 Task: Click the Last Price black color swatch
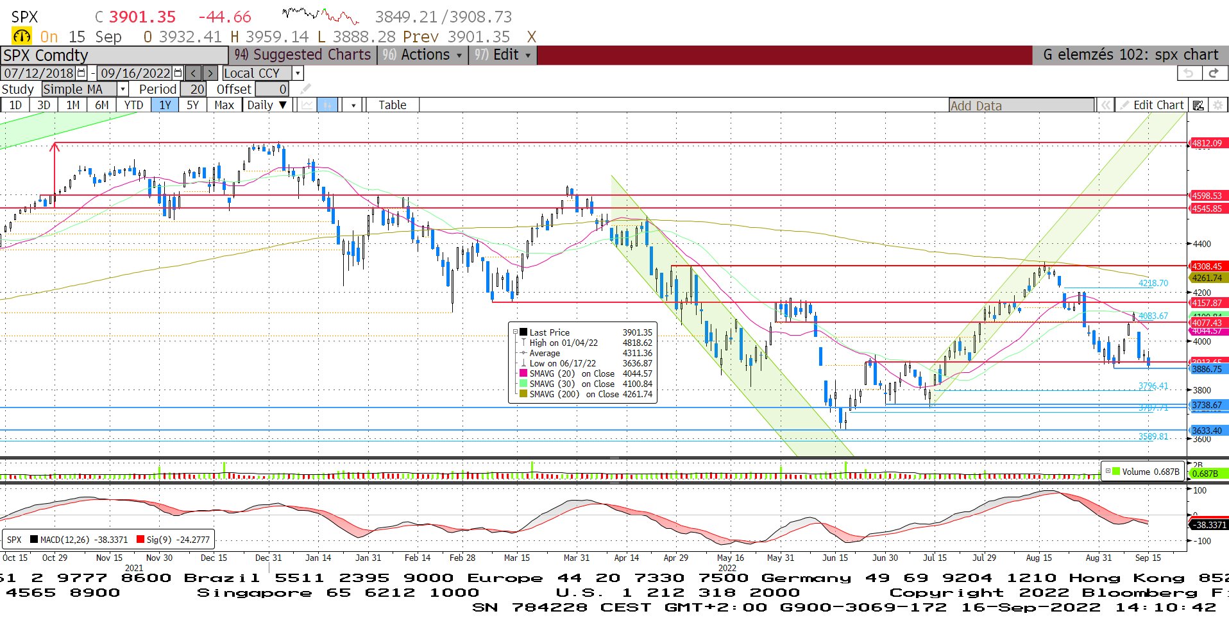click(x=523, y=332)
